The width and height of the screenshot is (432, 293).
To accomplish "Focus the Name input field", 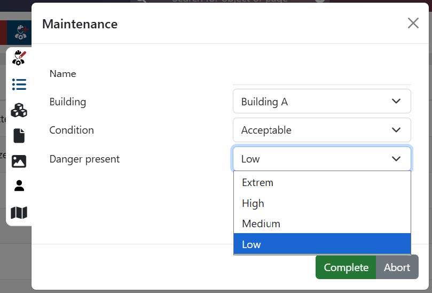I will tap(321, 75).
